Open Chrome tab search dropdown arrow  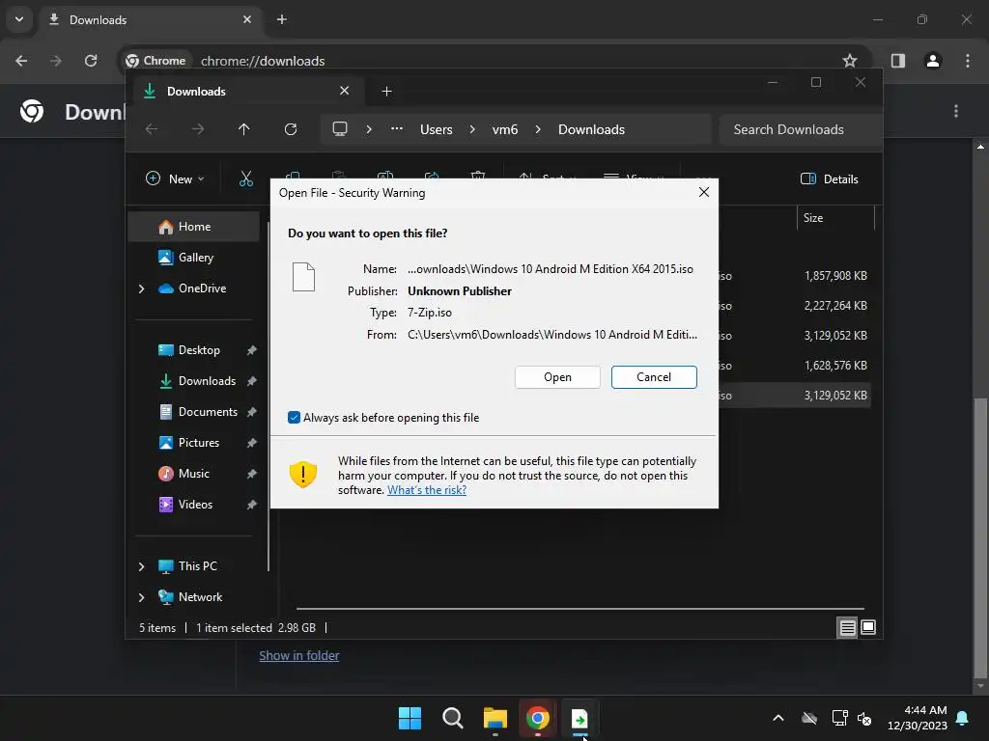click(x=19, y=19)
